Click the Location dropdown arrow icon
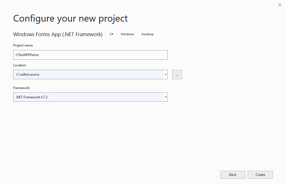The height and width of the screenshot is (184, 286). (165, 74)
